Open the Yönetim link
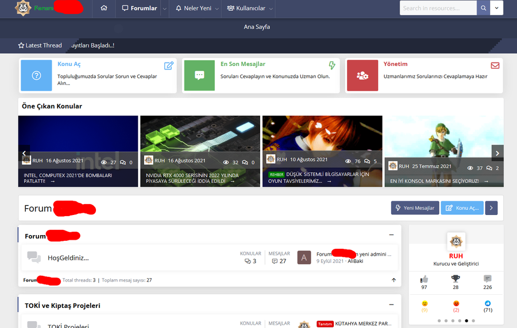This screenshot has width=517, height=328. tap(395, 64)
